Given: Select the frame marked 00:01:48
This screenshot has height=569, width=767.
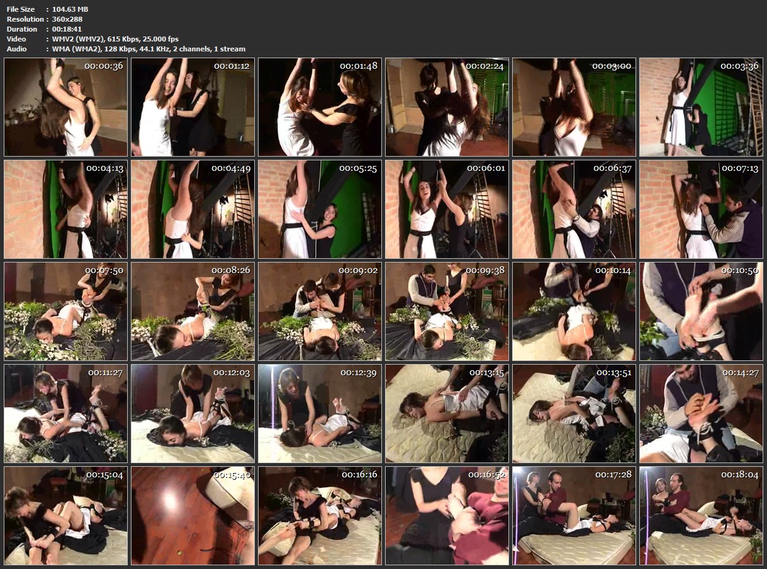Looking at the screenshot, I should [x=320, y=107].
